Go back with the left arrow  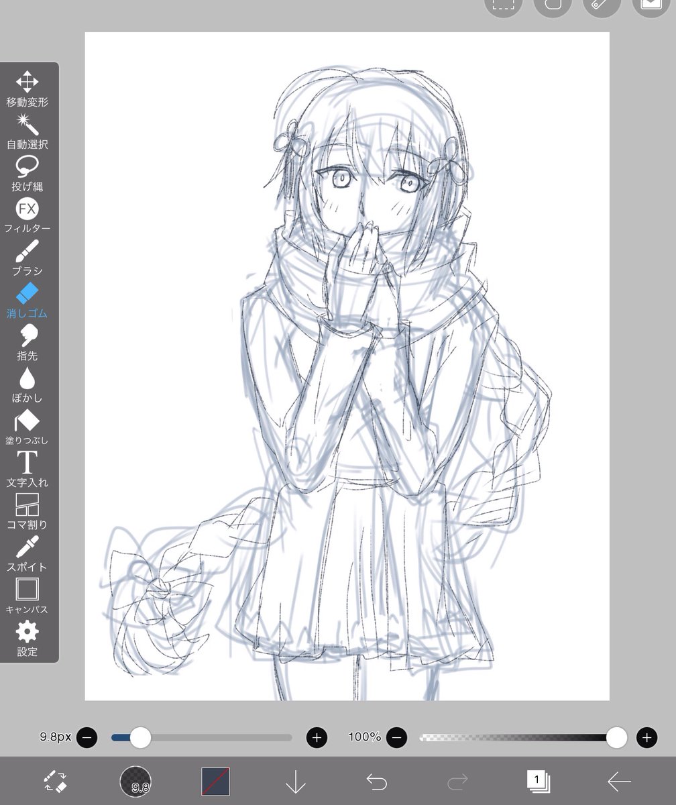click(619, 782)
